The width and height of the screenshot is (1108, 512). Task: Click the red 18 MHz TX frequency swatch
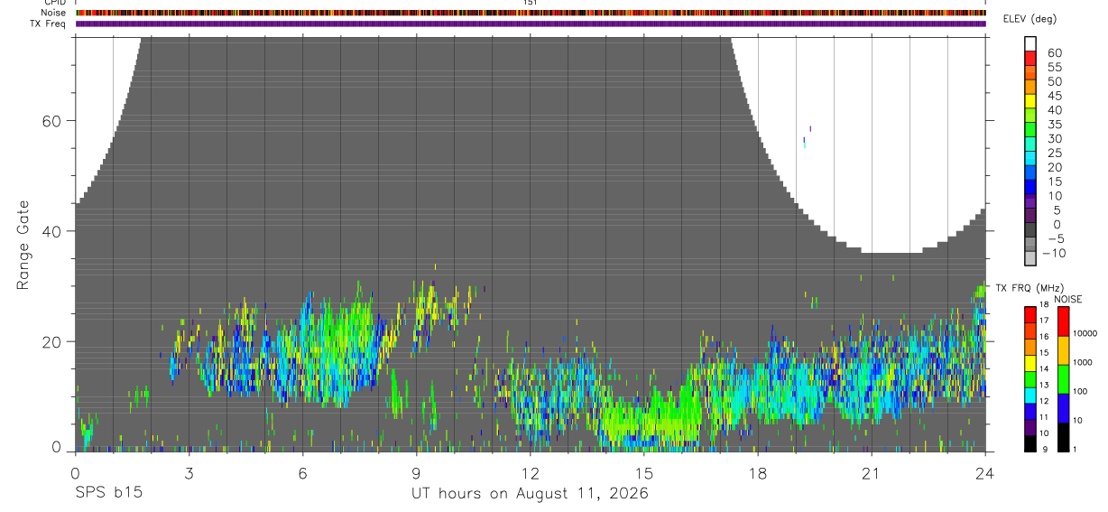coord(1030,314)
